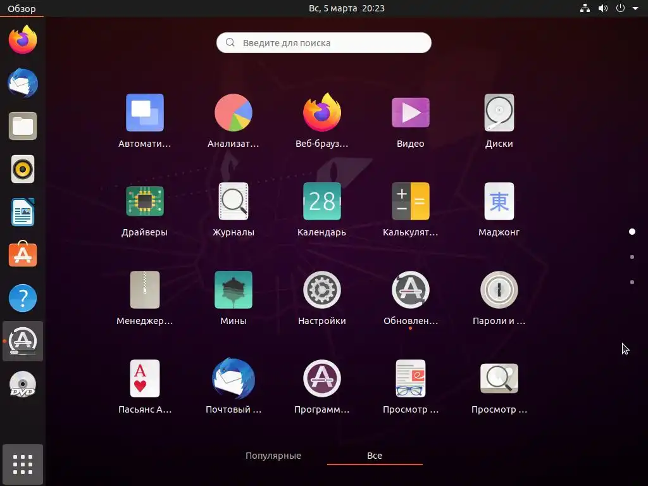This screenshot has height=486, width=648.
Task: Select the Все tab
Action: pyautogui.click(x=375, y=456)
